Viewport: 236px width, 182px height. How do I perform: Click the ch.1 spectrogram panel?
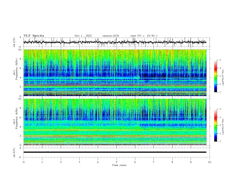click(115, 73)
